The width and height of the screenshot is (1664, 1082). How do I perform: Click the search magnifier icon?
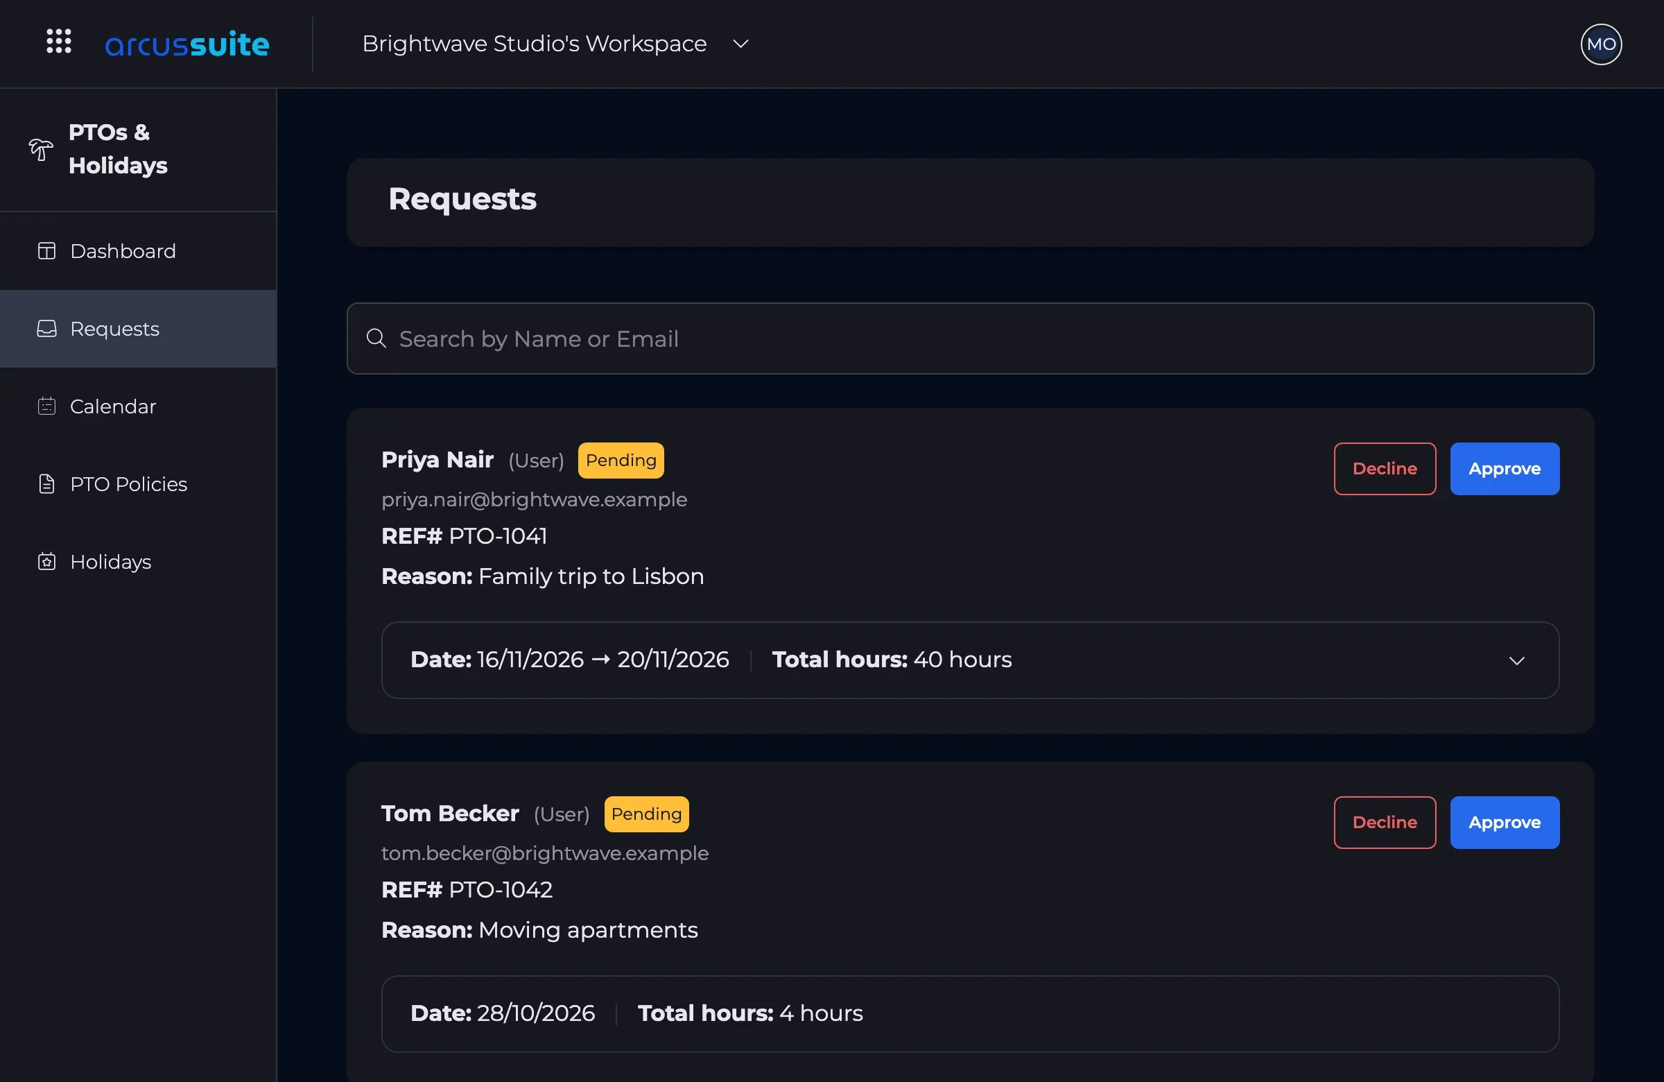coord(376,338)
